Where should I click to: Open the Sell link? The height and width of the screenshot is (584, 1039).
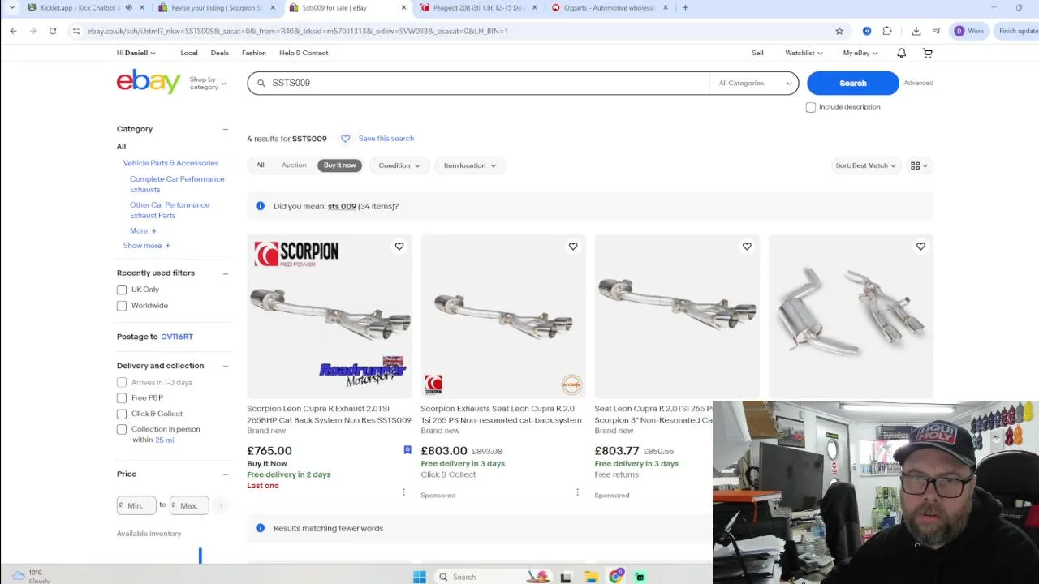(x=757, y=53)
